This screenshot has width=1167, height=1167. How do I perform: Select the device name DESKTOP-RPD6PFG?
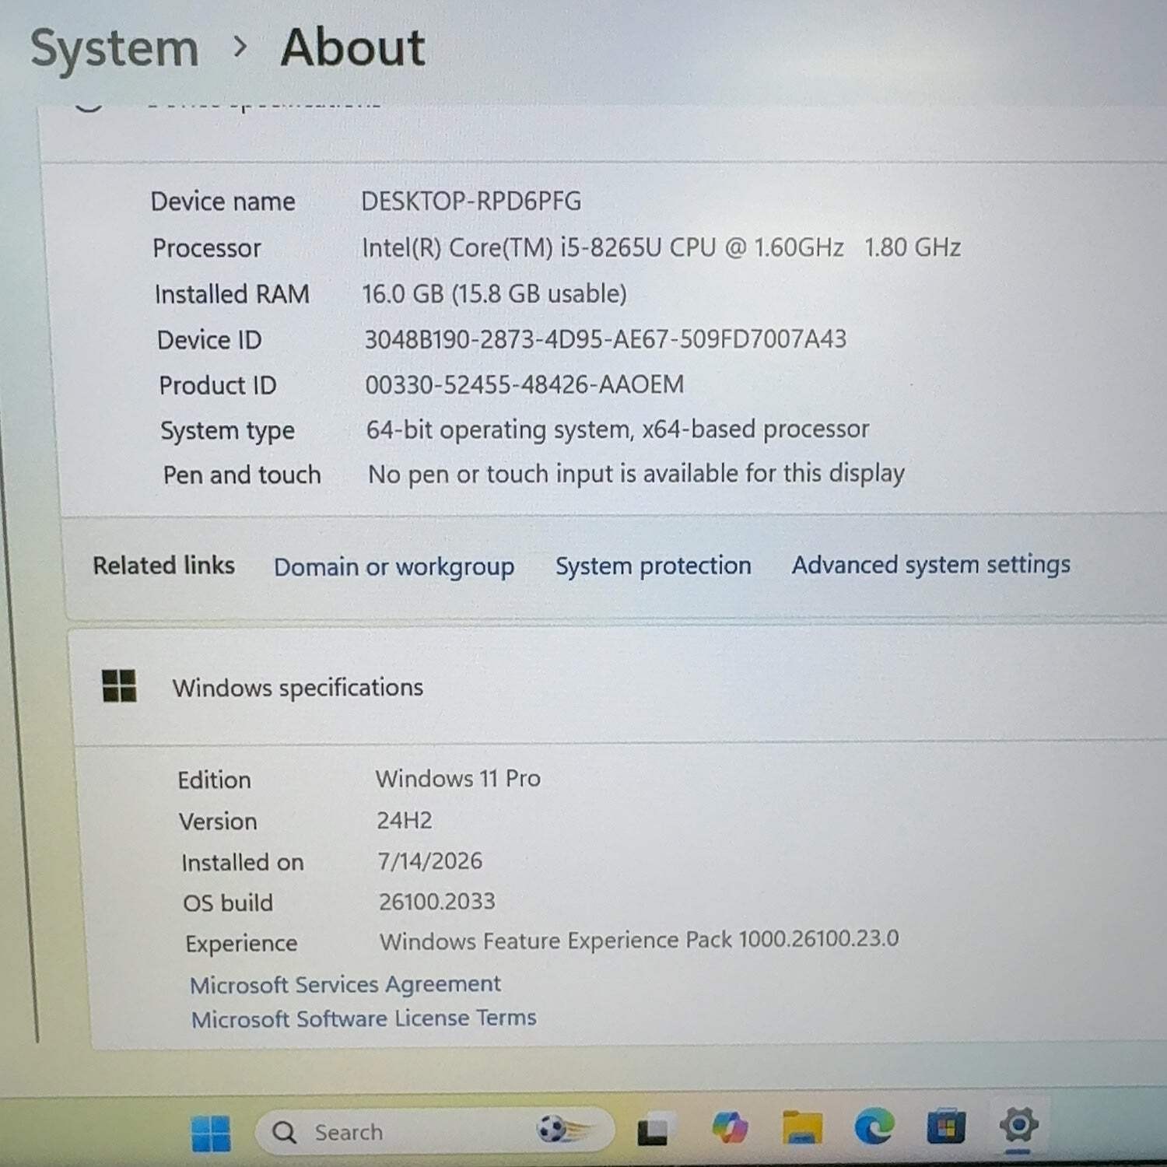[x=471, y=201]
